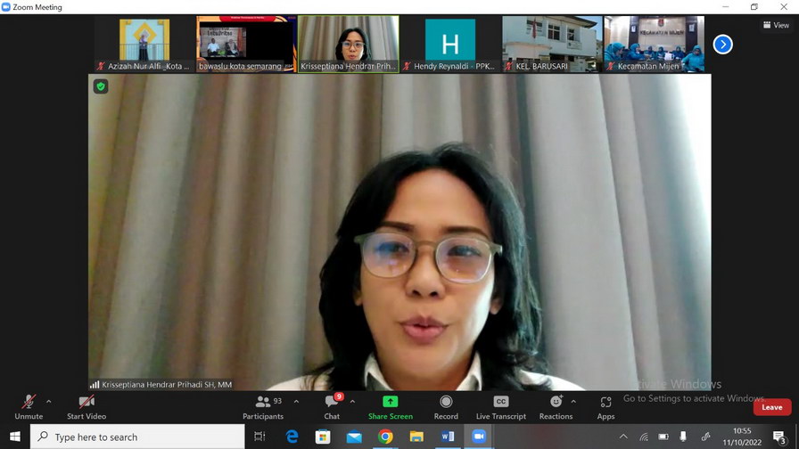
Task: Enable Live Transcript captions
Action: (501, 407)
